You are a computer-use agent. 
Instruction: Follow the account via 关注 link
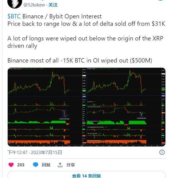(53, 5)
